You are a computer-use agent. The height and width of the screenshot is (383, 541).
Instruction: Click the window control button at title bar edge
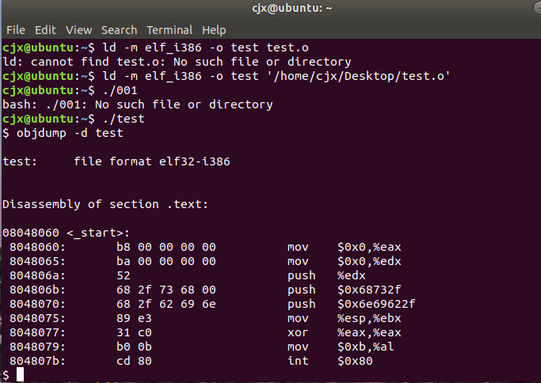click(538, 8)
